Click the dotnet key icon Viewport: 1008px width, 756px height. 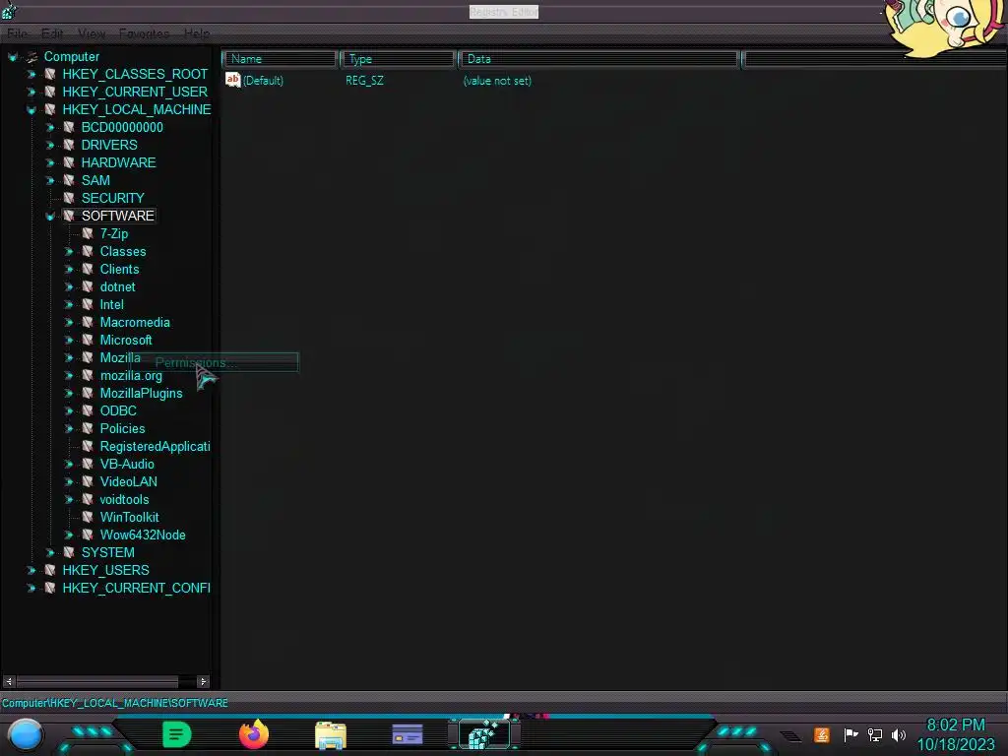click(88, 286)
